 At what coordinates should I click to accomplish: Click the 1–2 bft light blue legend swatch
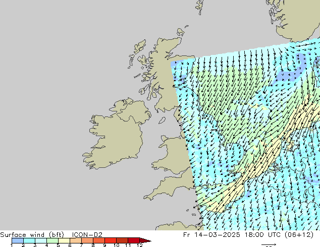click(x=18, y=240)
